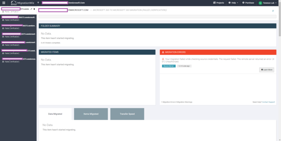281x141 pixels.
Task: Click the red error triangle beside message
Action: pyautogui.click(x=163, y=59)
